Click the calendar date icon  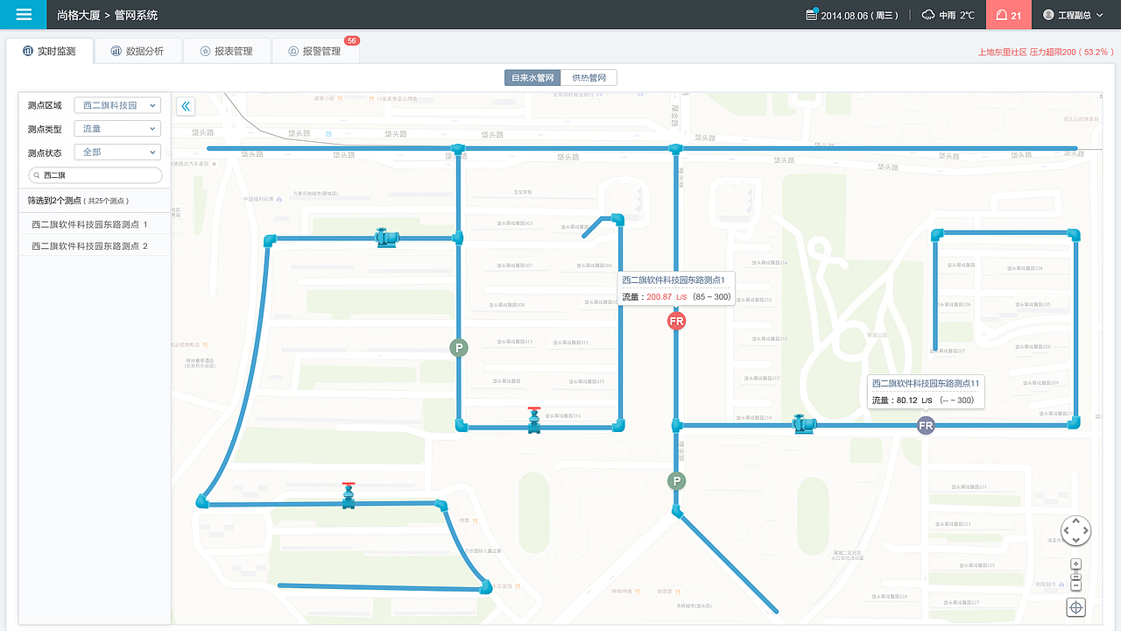click(812, 15)
